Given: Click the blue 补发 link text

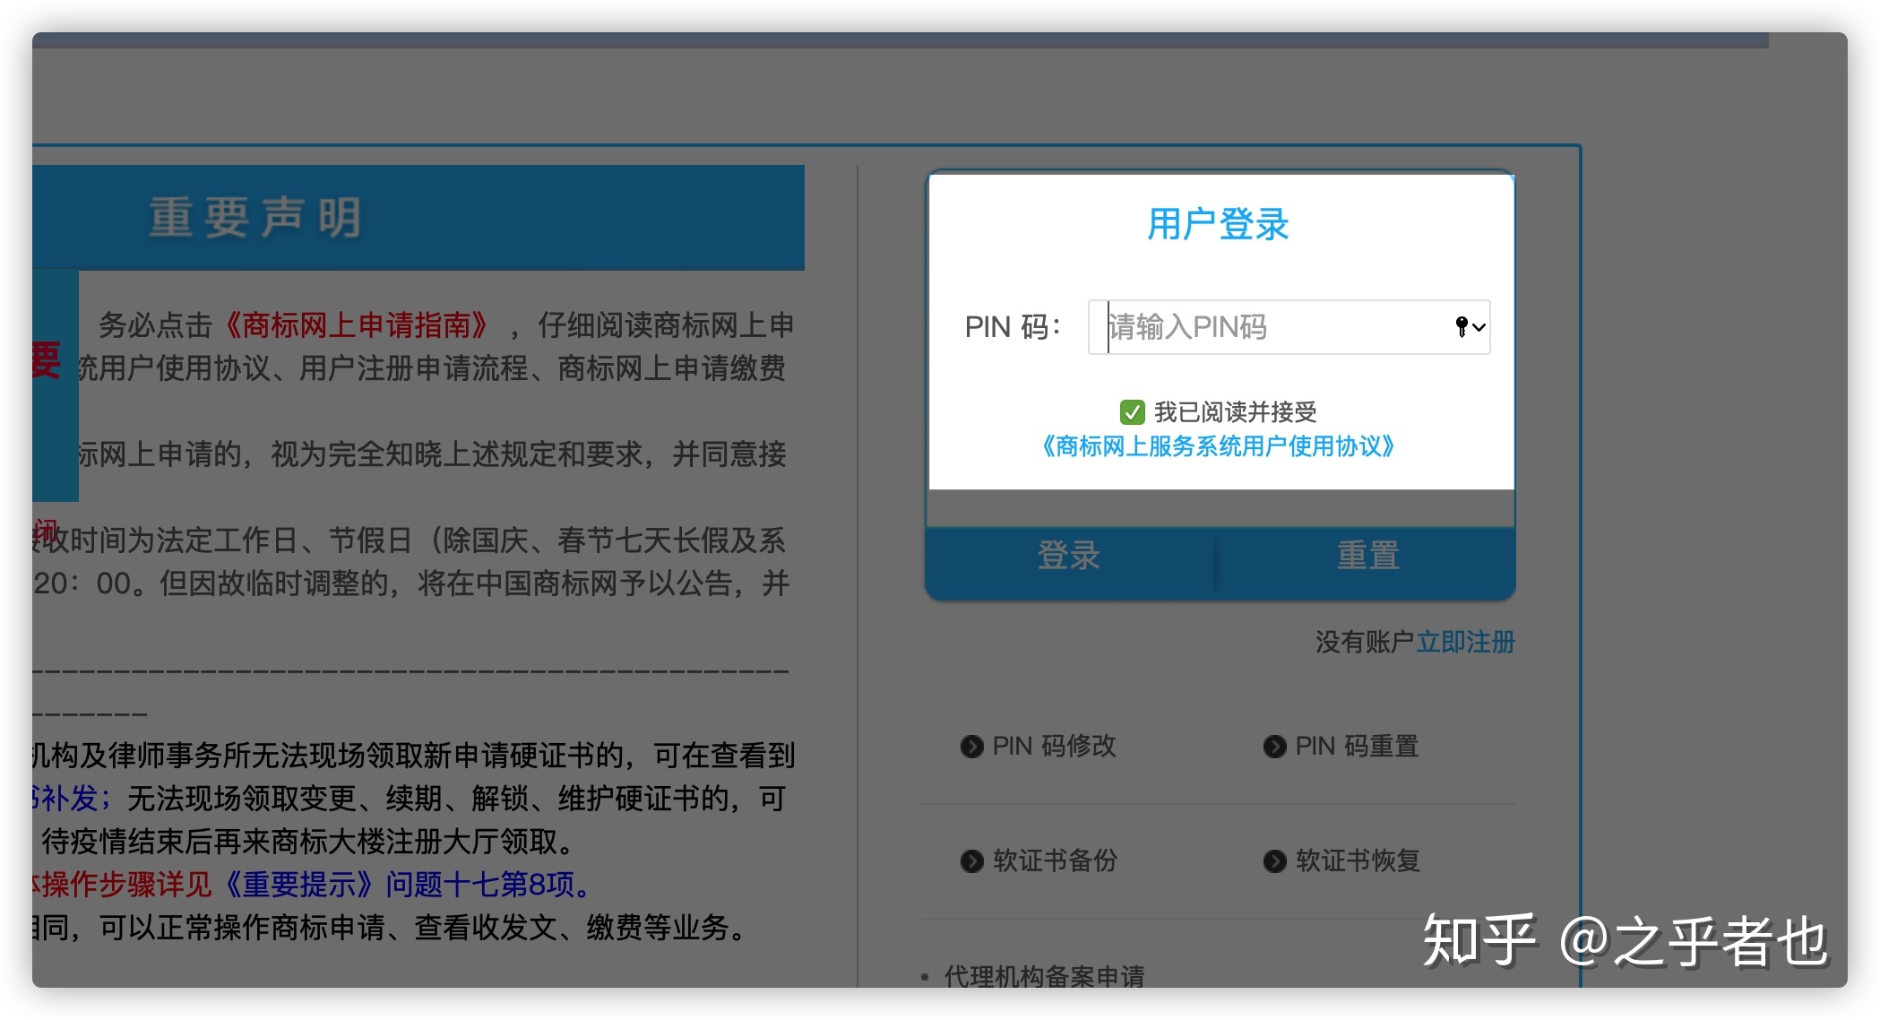Looking at the screenshot, I should [x=70, y=798].
